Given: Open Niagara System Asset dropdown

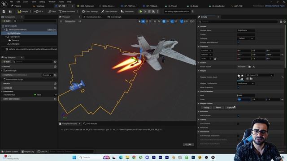Looking at the screenshot, I should 259,75.
